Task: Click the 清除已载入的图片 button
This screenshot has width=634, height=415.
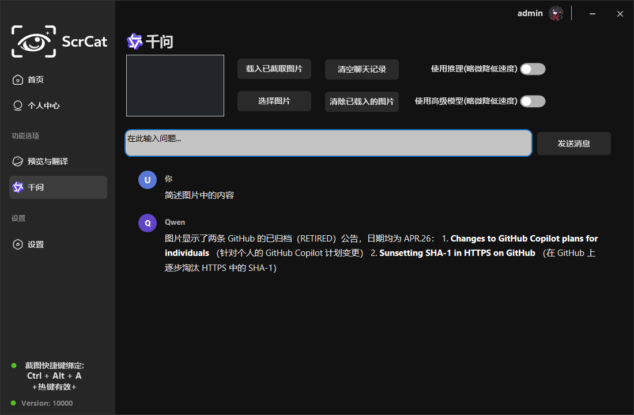Action: click(x=362, y=101)
